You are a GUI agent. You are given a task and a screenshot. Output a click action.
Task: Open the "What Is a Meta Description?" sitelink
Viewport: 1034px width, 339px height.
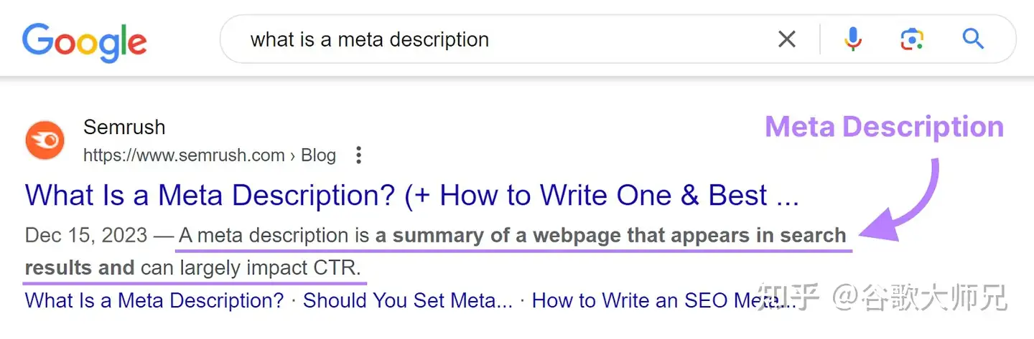(154, 300)
